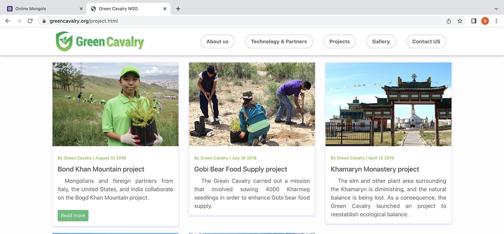Open Khamaryn Monastery project title
The image size is (504, 234).
(x=375, y=169)
